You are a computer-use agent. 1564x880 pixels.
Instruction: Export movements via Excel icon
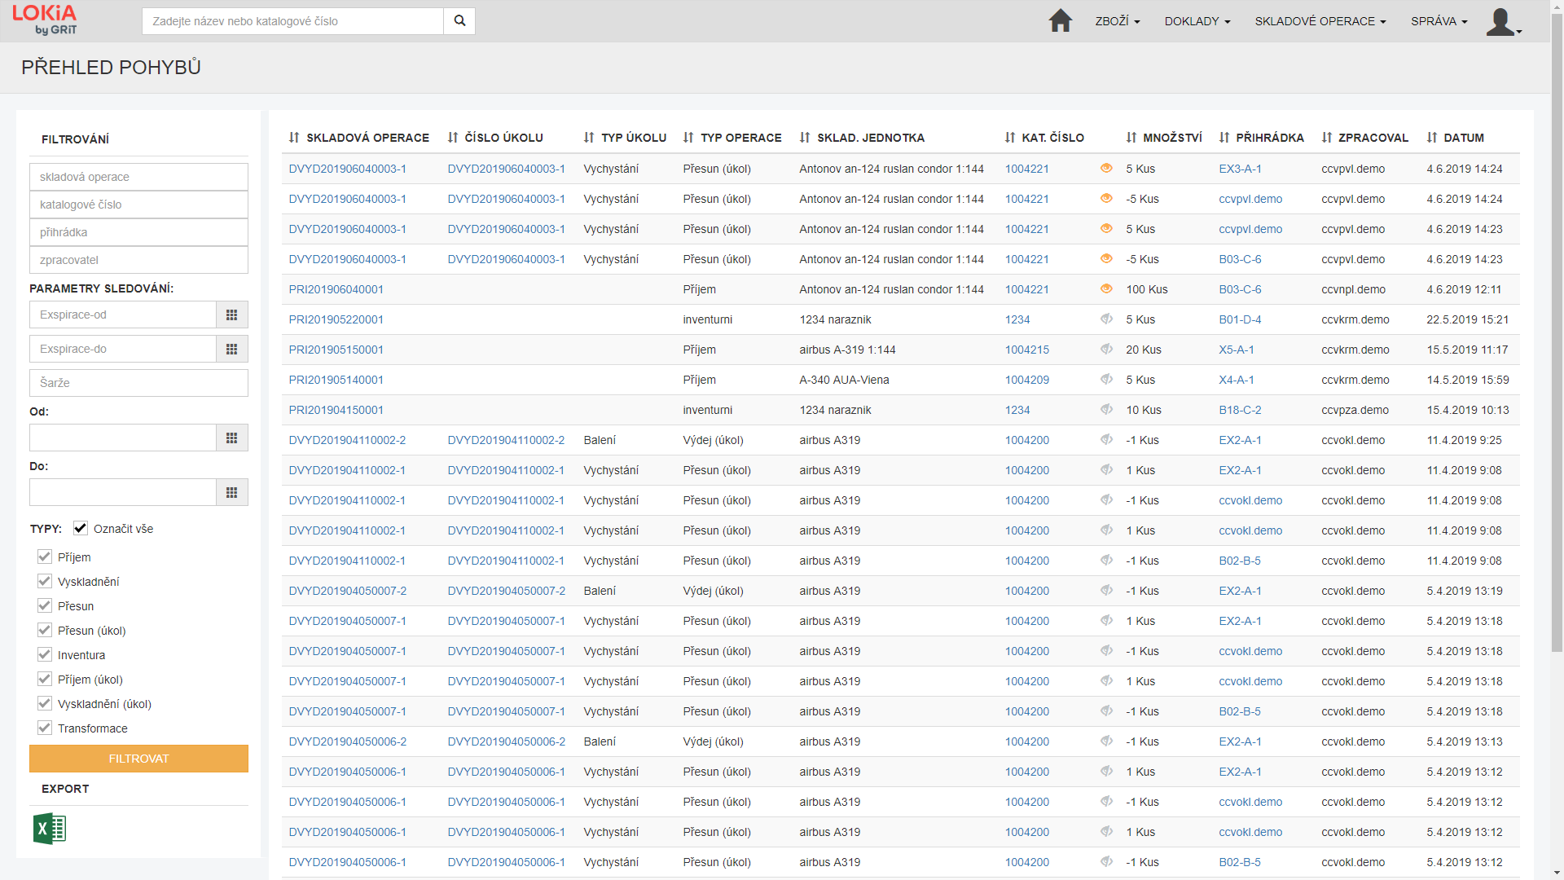[49, 829]
